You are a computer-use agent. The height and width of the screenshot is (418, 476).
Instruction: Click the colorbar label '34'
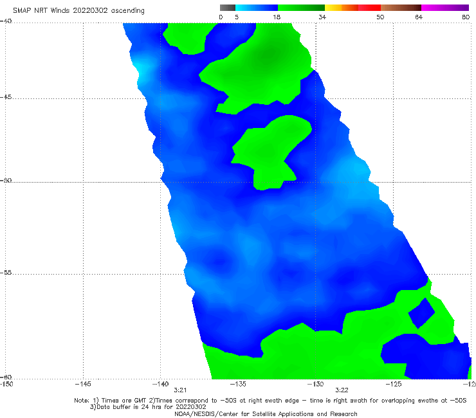pyautogui.click(x=322, y=17)
